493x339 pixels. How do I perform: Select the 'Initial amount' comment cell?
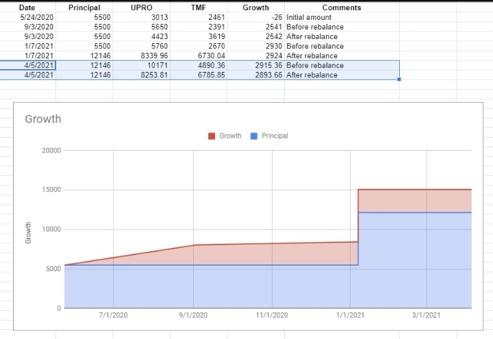[x=342, y=17]
